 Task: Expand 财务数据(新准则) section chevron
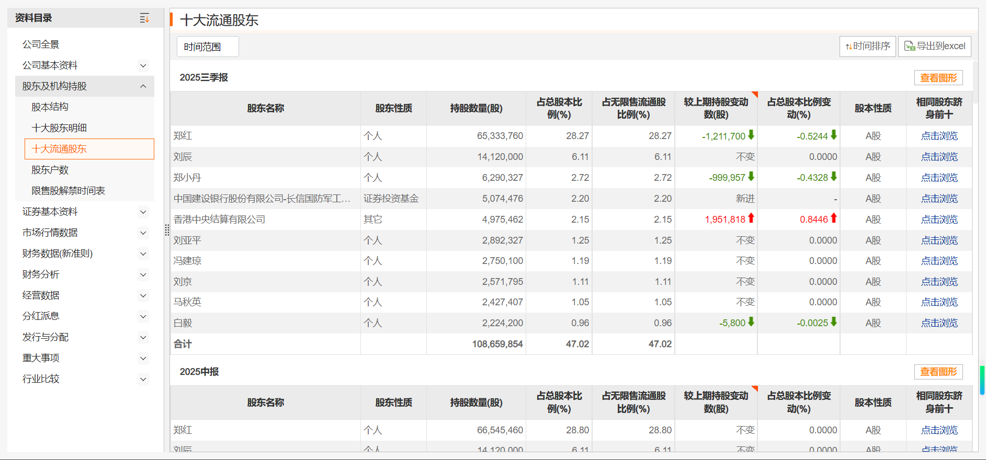coord(143,254)
